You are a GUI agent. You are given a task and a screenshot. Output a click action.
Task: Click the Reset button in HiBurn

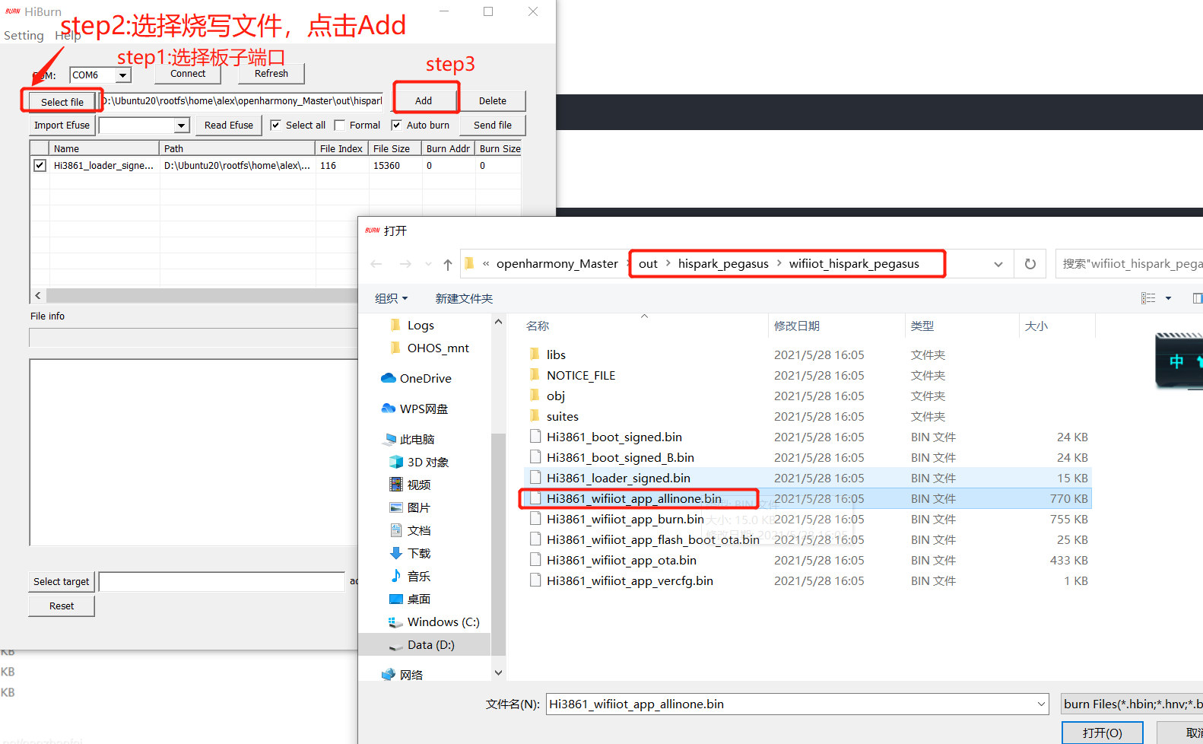coord(62,606)
